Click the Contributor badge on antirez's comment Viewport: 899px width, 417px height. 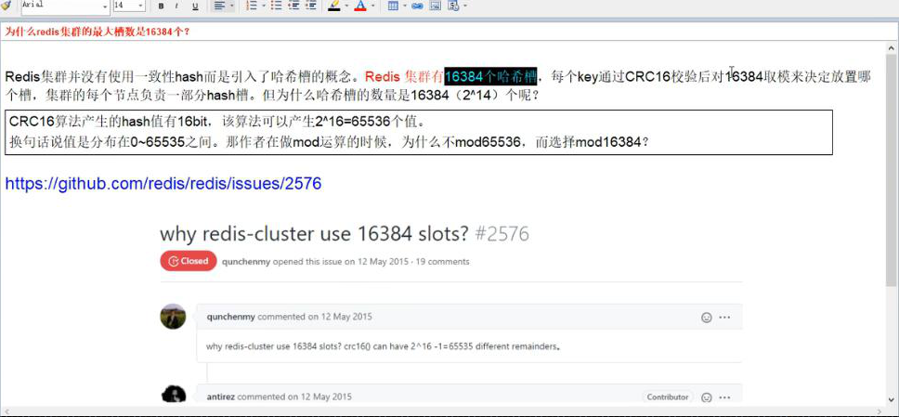[x=668, y=397]
